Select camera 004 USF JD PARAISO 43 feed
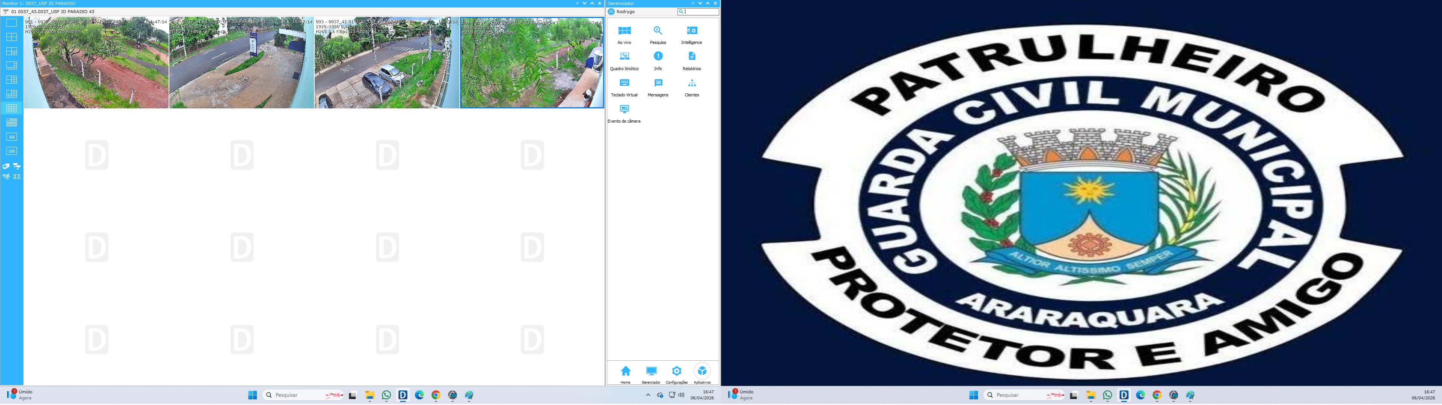The height and width of the screenshot is (405, 1442). [x=532, y=63]
